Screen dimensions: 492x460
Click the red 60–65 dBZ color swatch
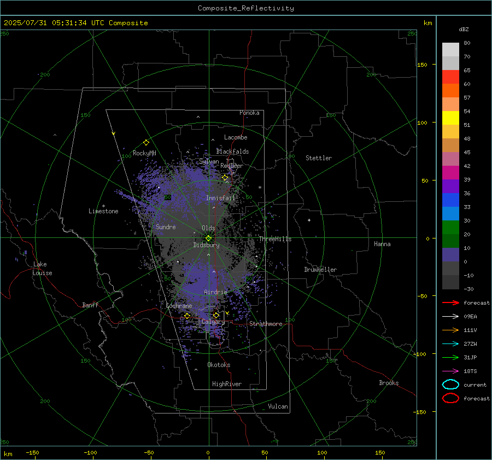450,77
